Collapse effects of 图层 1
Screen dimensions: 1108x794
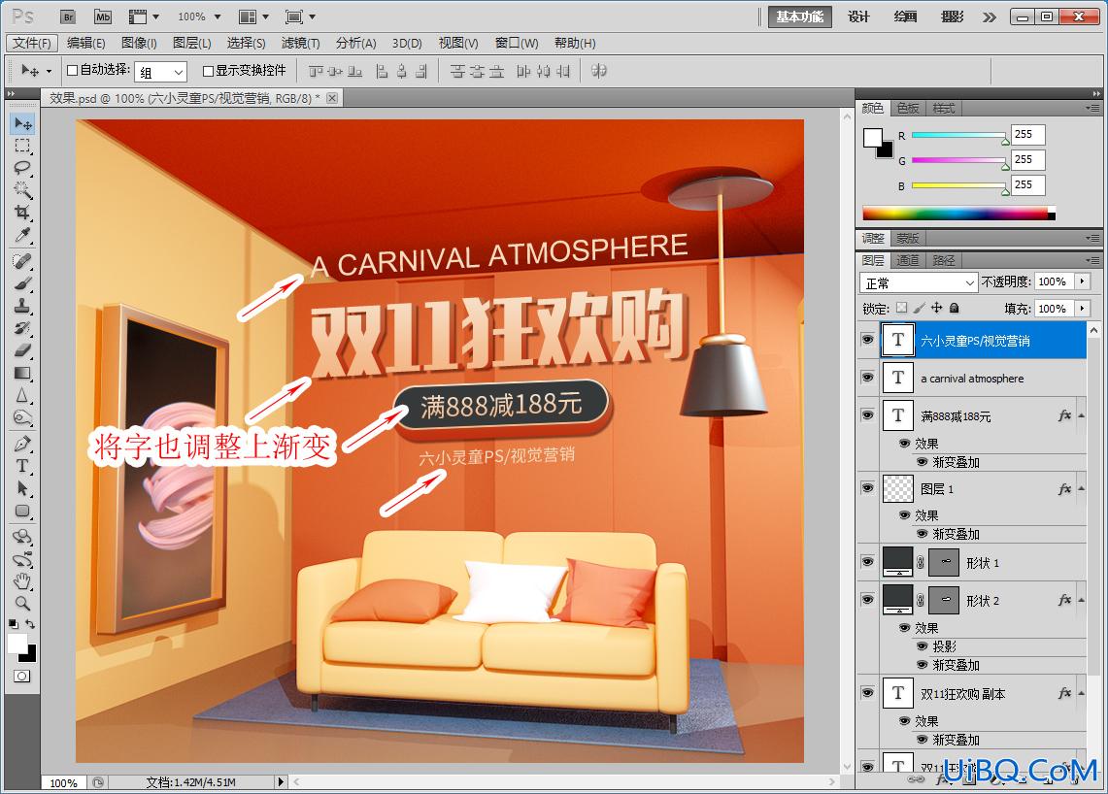click(1081, 489)
